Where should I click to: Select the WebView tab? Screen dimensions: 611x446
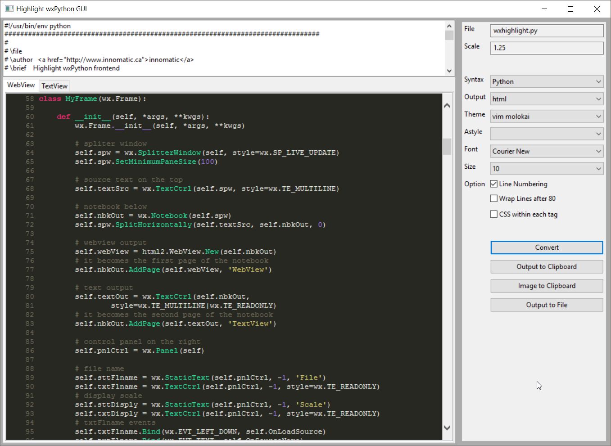20,85
